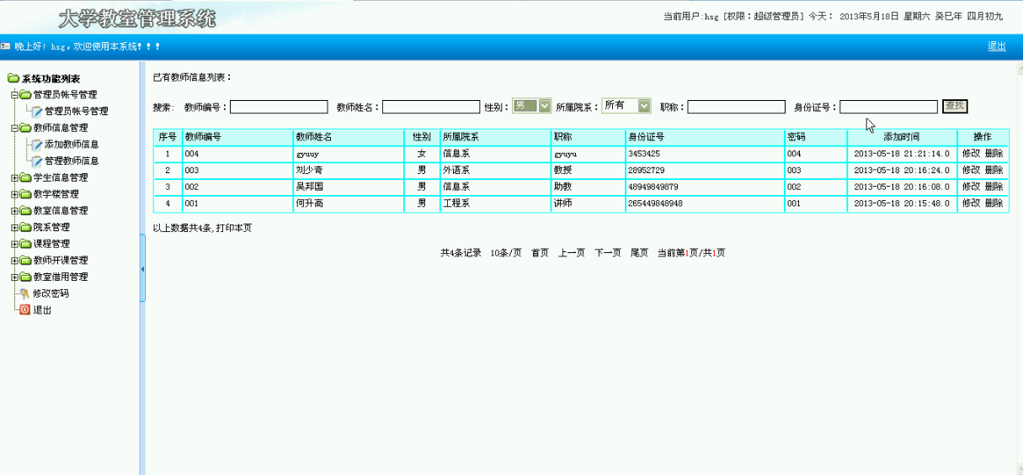Focus the 教师姓名 search field
The width and height of the screenshot is (1023, 475).
[x=431, y=107]
